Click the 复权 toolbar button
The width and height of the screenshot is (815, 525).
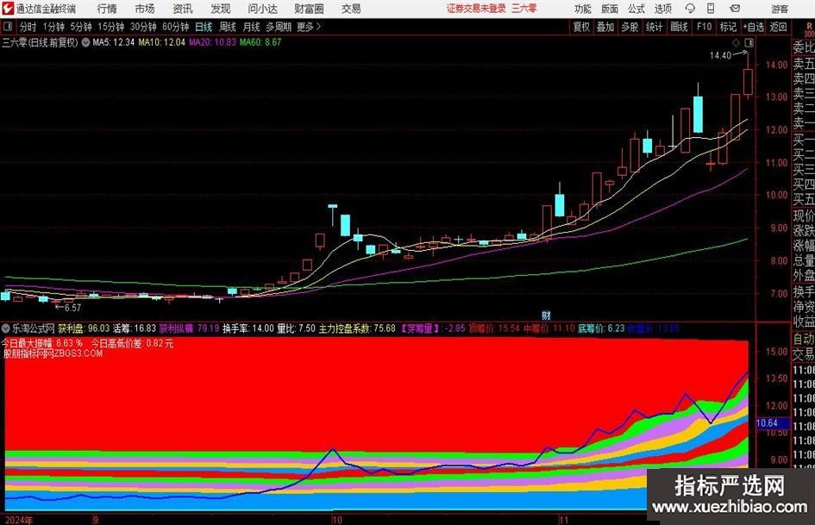[581, 27]
